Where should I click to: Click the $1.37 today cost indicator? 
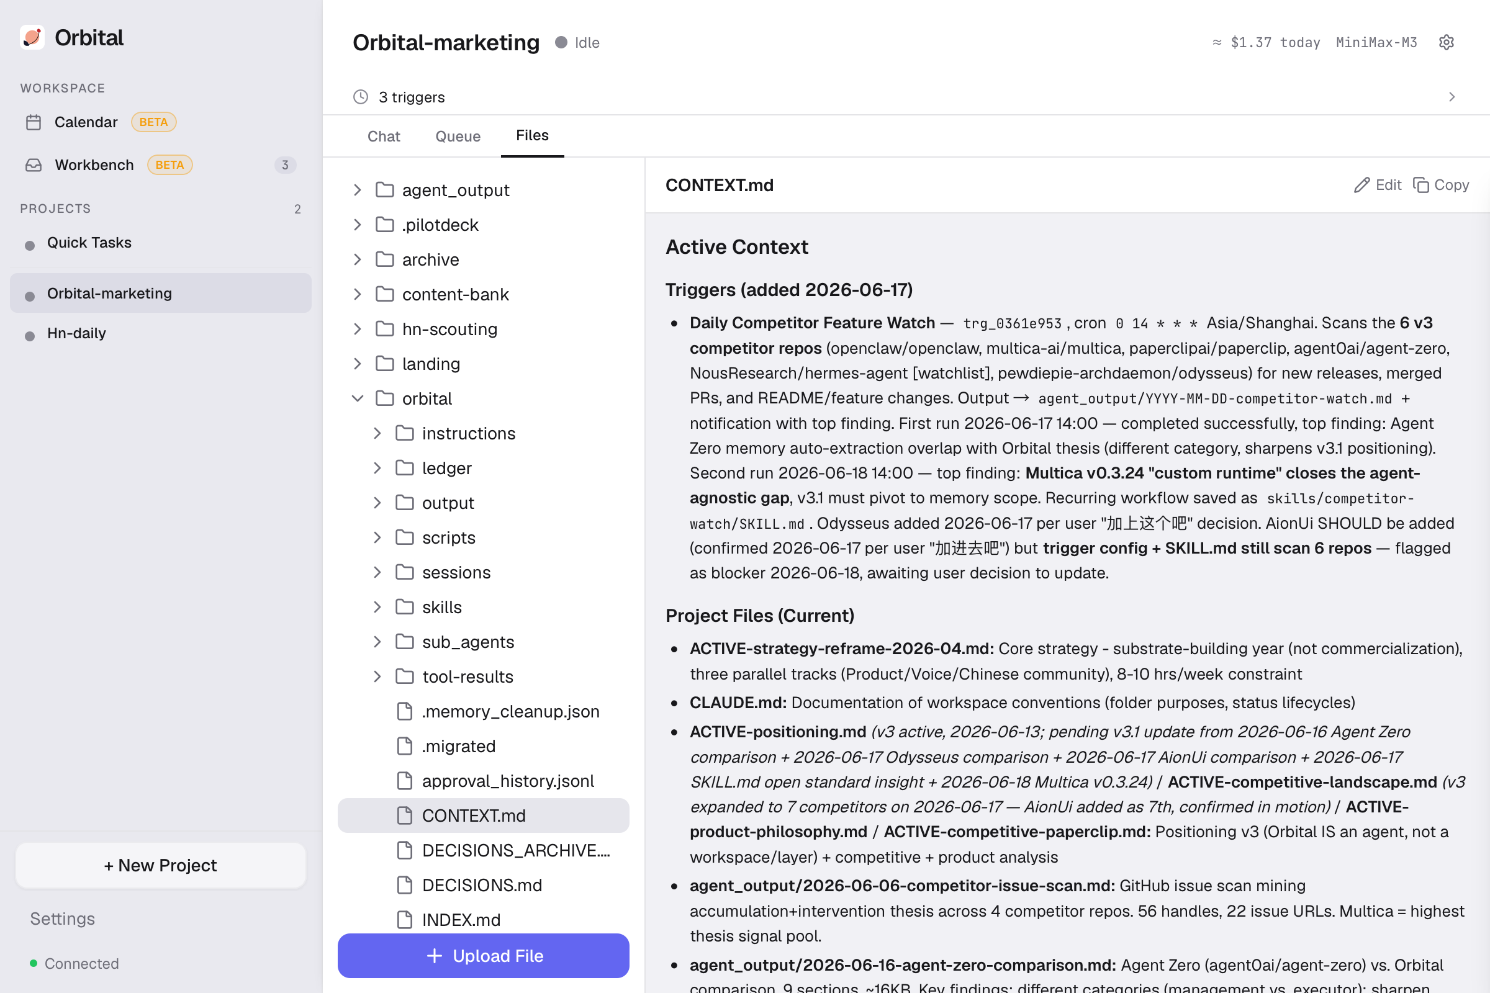(x=1266, y=42)
